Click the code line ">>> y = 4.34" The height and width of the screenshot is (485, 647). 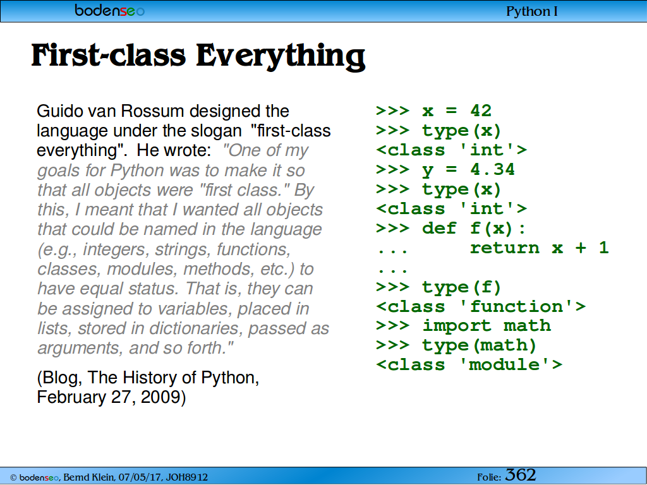click(x=445, y=169)
